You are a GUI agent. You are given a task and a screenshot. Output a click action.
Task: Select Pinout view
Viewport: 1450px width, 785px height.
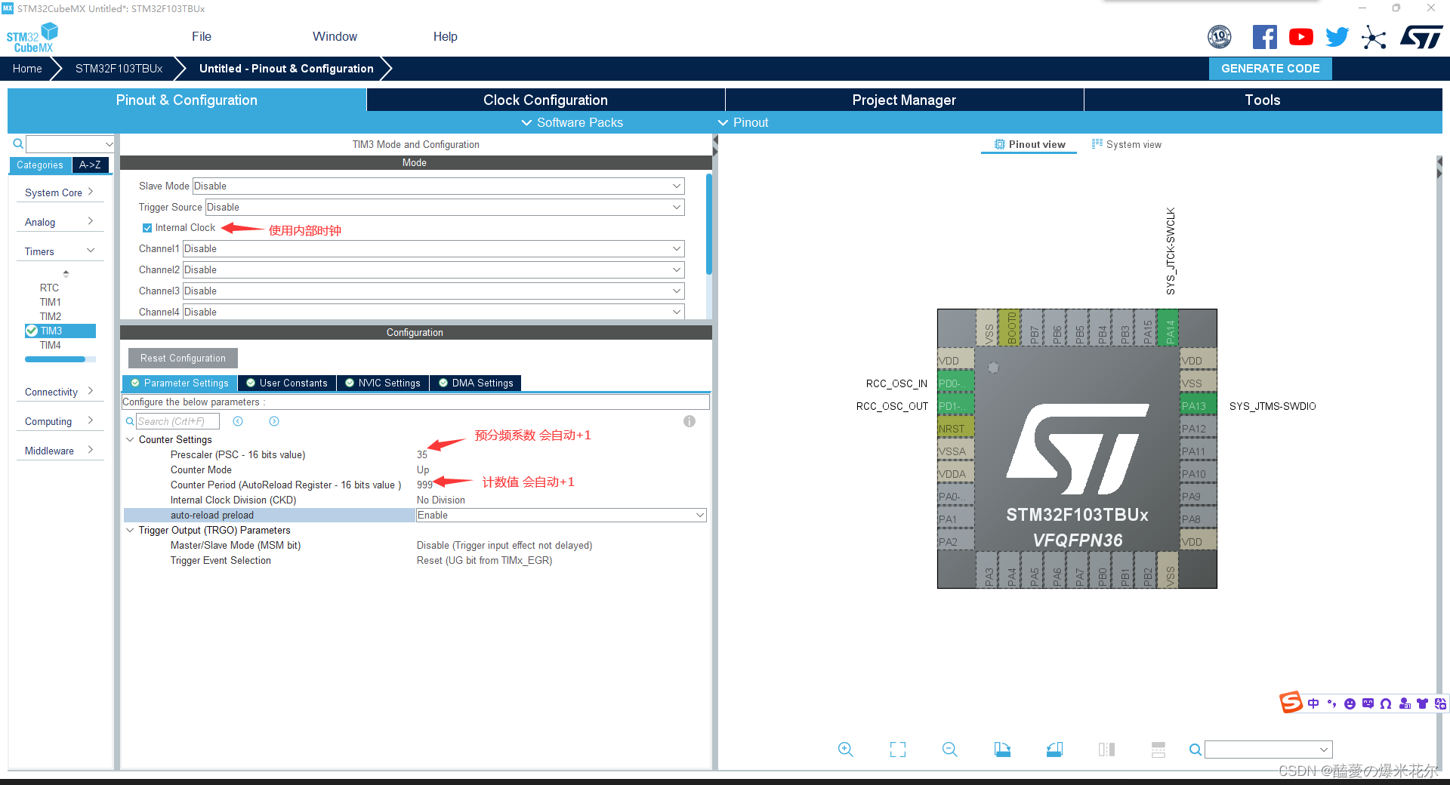pyautogui.click(x=1029, y=144)
